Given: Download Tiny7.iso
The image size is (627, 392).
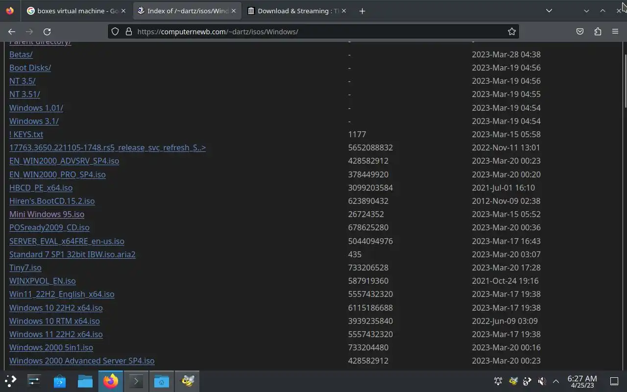Looking at the screenshot, I should click(x=25, y=268).
